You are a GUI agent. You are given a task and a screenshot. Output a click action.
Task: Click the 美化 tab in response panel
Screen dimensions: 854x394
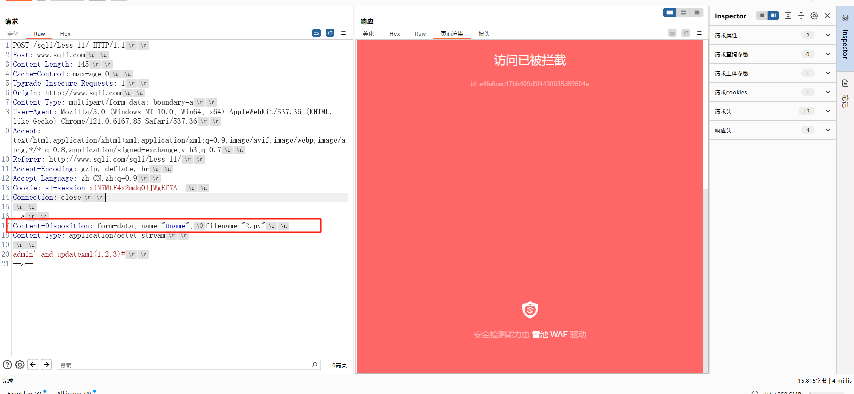pos(368,34)
